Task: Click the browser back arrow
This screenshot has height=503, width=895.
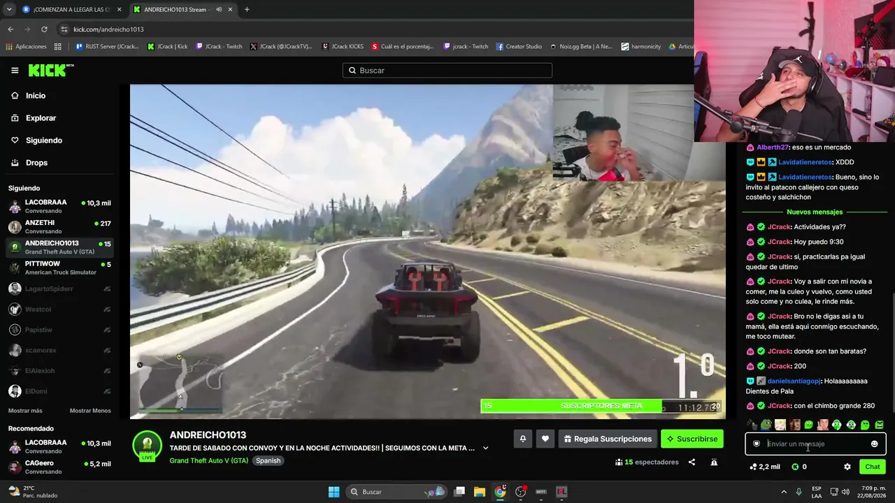Action: click(10, 29)
